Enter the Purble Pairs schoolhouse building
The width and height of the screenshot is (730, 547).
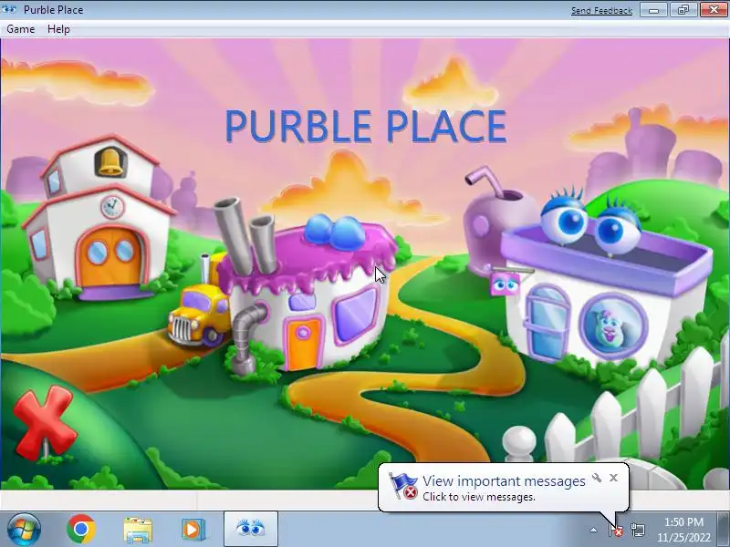[98, 219]
